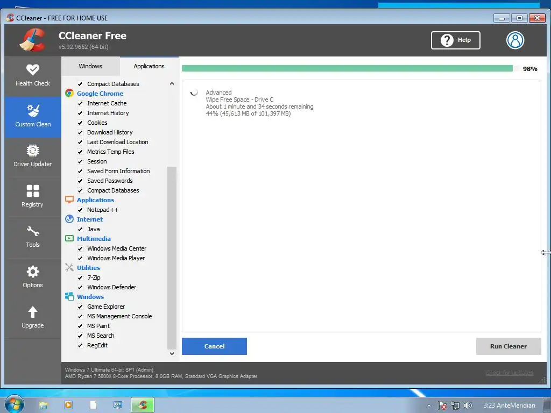Screen dimensions: 551x413
Task: Toggle the Windows Media Player checkbox
Action: [80, 258]
